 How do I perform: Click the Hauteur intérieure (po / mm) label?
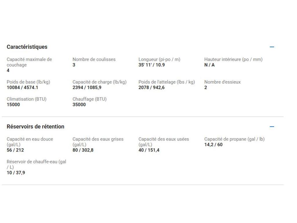(x=233, y=60)
